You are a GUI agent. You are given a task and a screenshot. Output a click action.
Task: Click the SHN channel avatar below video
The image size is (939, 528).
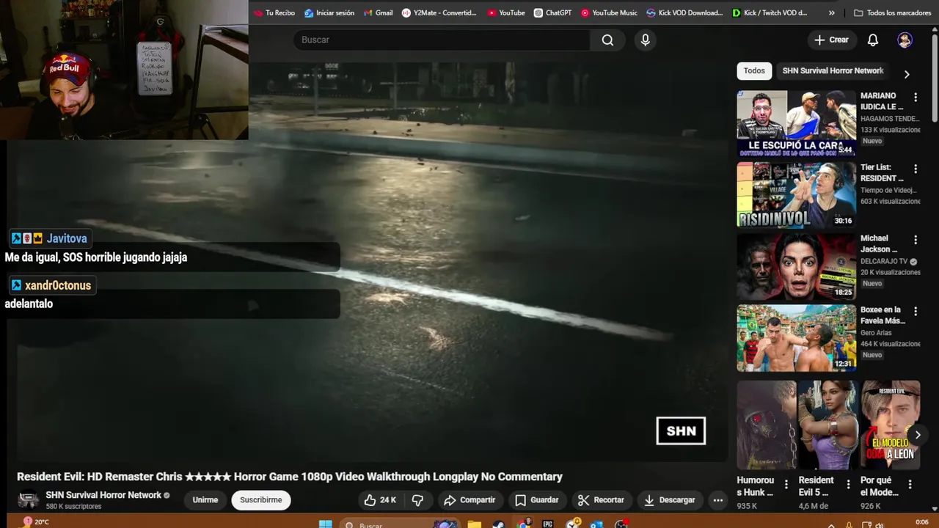tap(29, 499)
